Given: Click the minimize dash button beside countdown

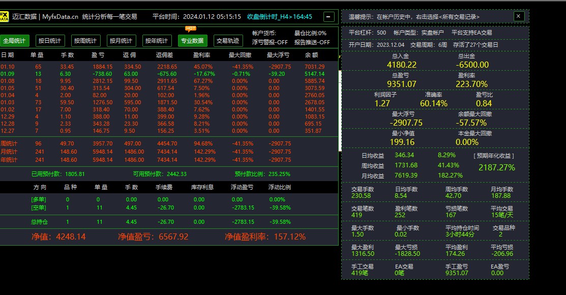Looking at the screenshot, I should point(329,17).
